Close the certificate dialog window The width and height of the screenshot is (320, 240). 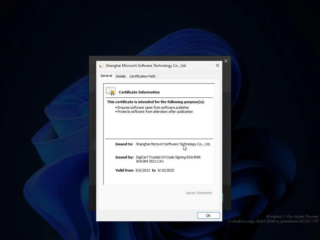coord(217,65)
